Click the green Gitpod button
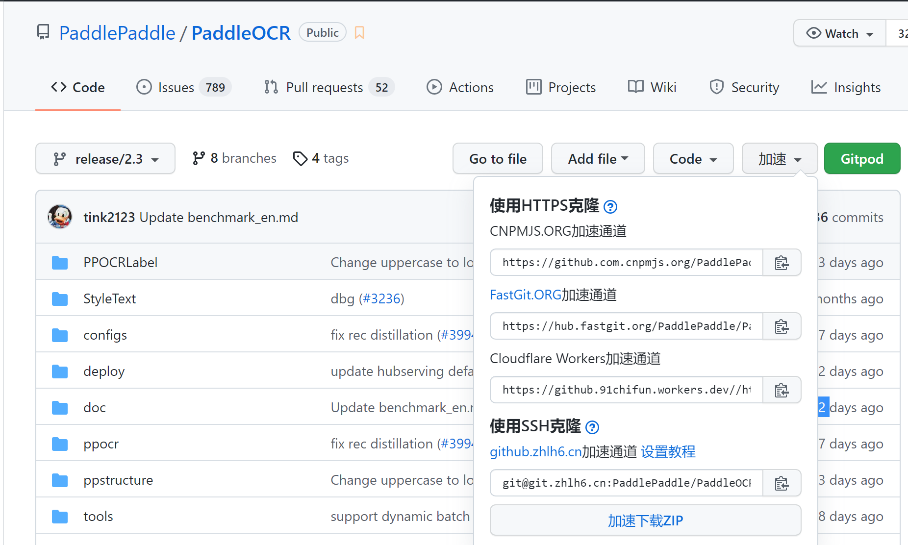 pos(862,158)
